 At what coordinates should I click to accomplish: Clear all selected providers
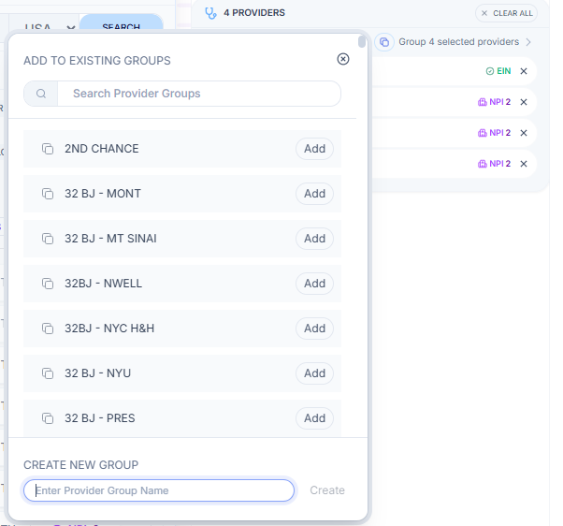[506, 13]
